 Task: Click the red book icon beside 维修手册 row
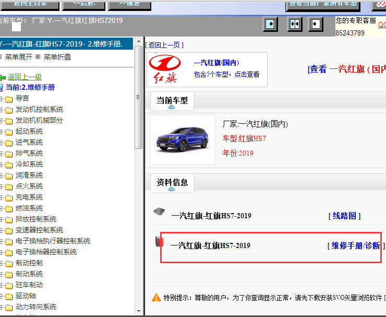tap(159, 242)
